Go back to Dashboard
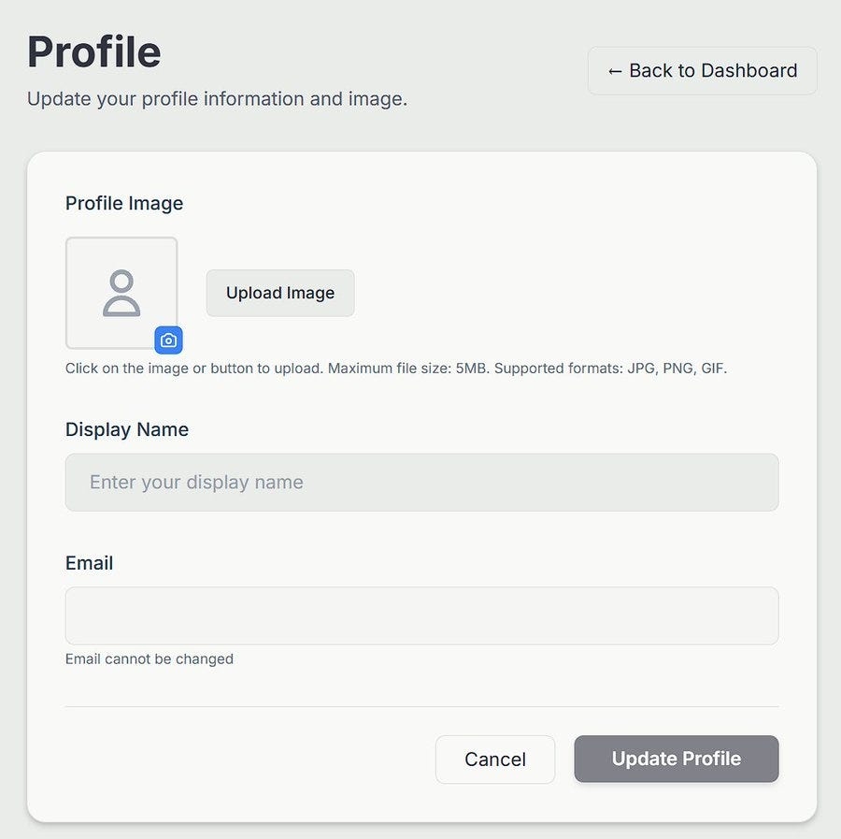 703,71
